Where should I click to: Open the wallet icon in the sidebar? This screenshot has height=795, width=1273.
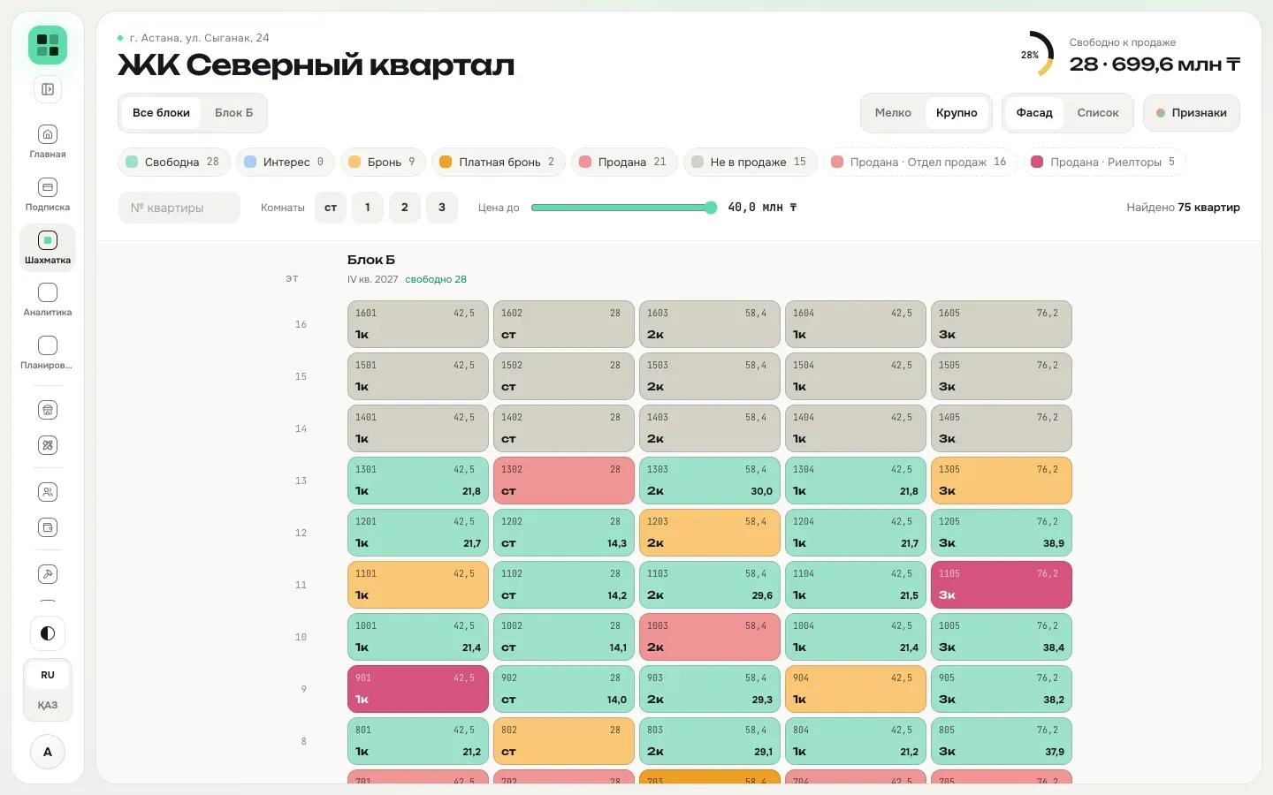[x=48, y=527]
